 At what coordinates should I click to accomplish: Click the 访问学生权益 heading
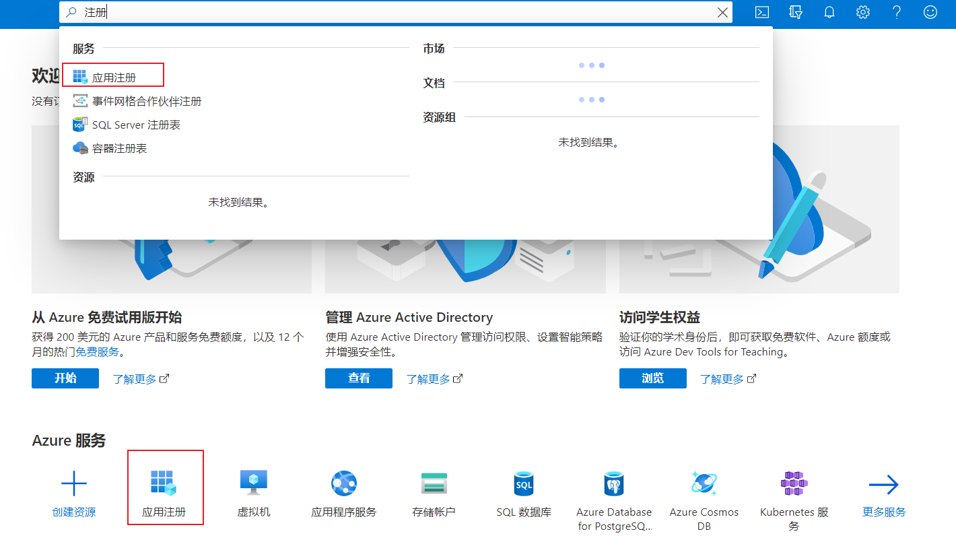pos(660,317)
